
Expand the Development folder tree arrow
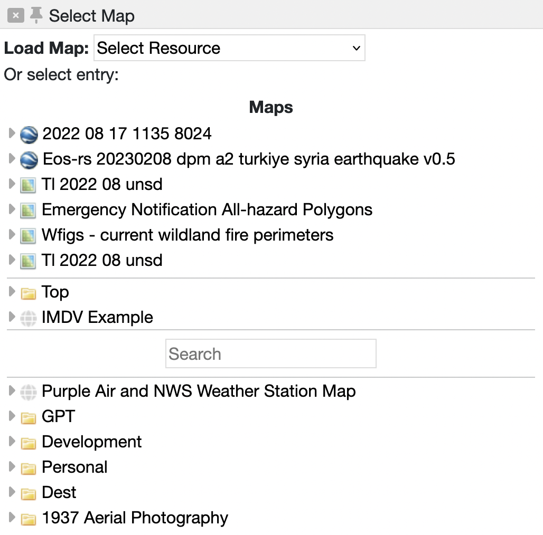(x=12, y=442)
